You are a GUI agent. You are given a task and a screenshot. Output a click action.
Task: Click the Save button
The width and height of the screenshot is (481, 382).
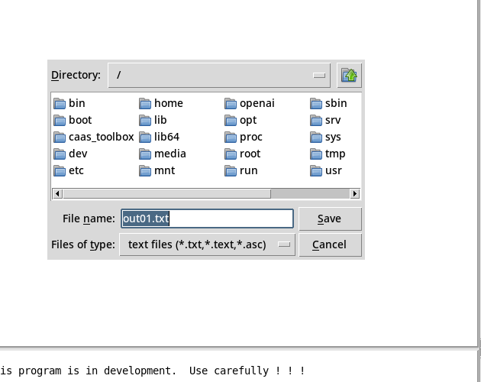(330, 219)
